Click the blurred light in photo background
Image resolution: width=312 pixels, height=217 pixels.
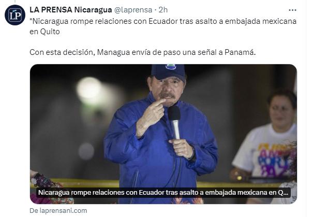pos(89,90)
